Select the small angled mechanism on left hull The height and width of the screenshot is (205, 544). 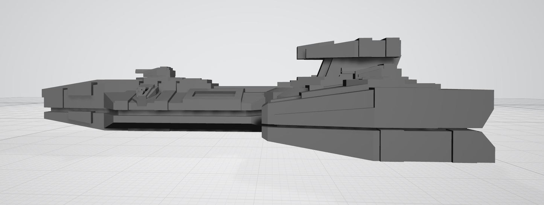coord(144,91)
